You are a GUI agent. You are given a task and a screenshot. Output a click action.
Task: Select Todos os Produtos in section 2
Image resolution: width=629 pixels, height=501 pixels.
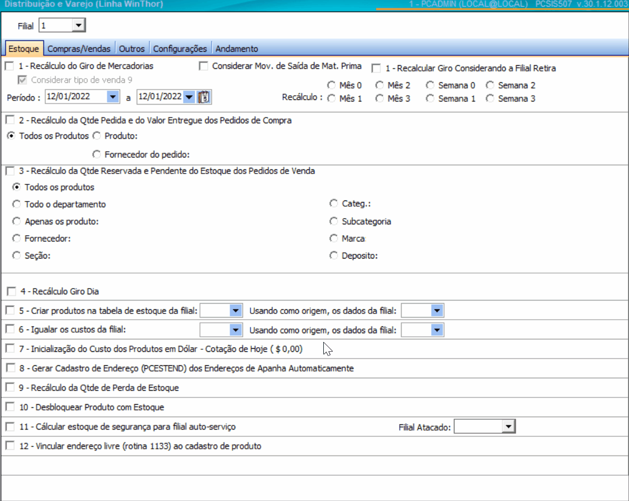pyautogui.click(x=10, y=136)
